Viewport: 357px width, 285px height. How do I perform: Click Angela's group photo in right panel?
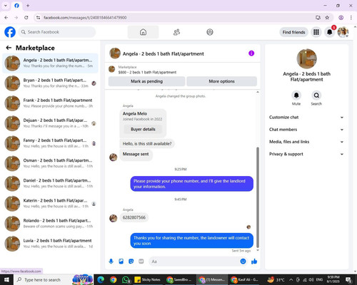(x=306, y=58)
